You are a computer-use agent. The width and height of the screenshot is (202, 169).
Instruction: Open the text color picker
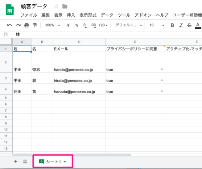point(198,25)
